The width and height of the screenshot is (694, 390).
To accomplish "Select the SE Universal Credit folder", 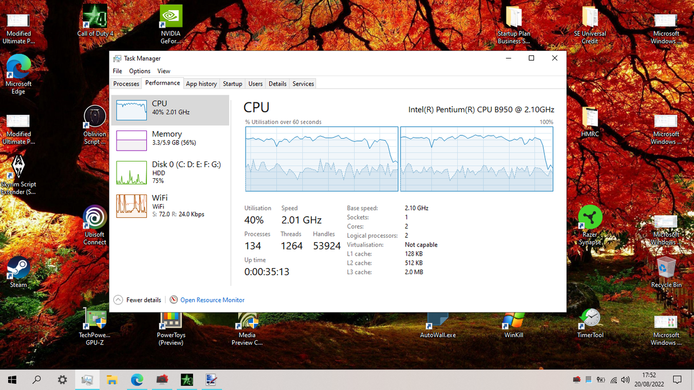I will click(590, 25).
